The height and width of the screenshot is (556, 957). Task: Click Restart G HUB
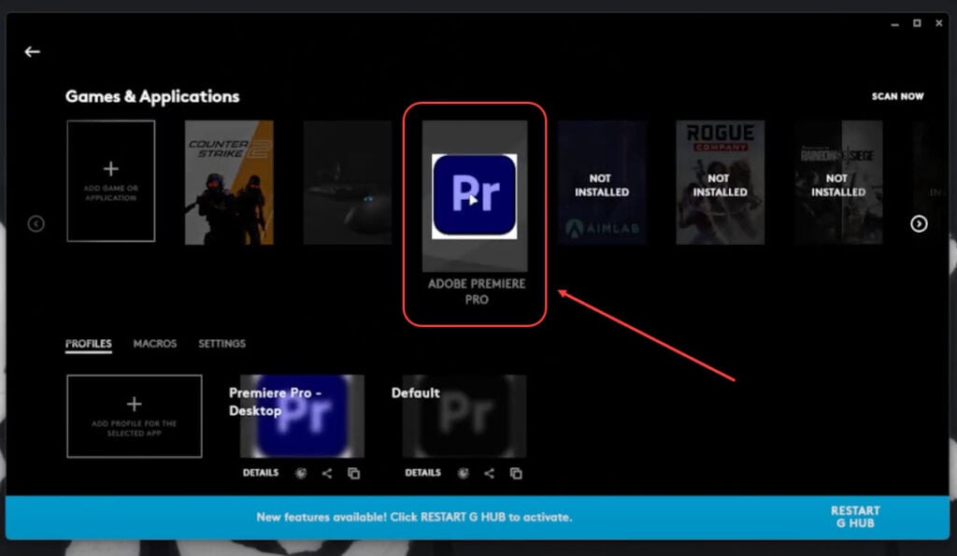(855, 517)
